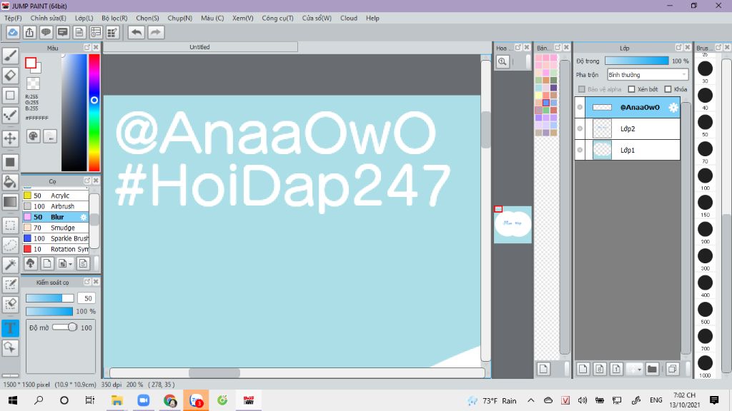Undock the Màu panel
Viewport: 732px width, 411px height.
tap(86, 48)
